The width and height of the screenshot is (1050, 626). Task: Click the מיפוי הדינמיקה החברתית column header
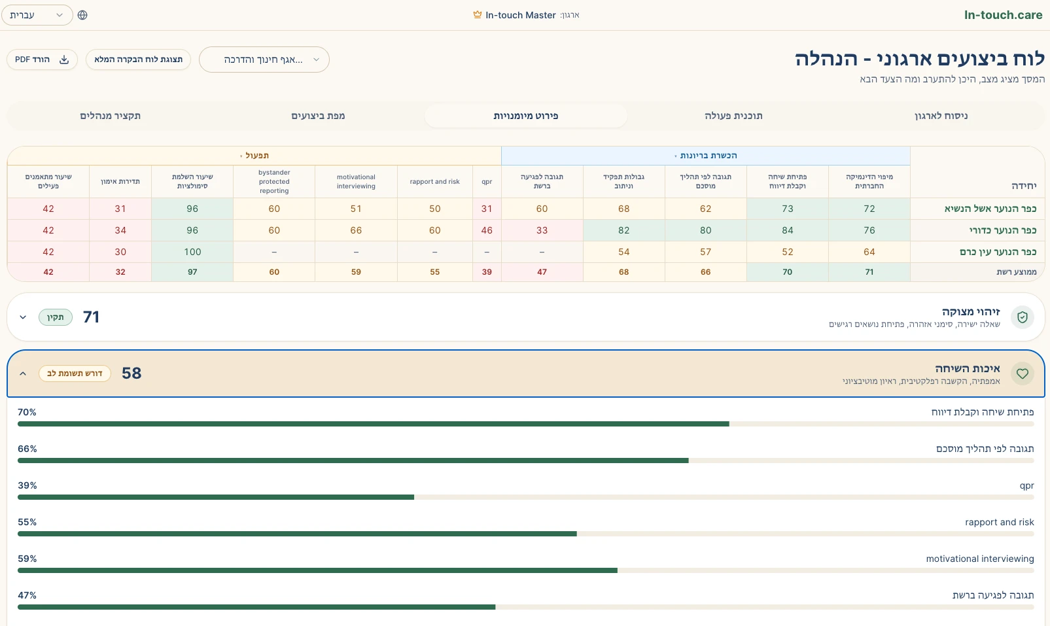coord(869,182)
